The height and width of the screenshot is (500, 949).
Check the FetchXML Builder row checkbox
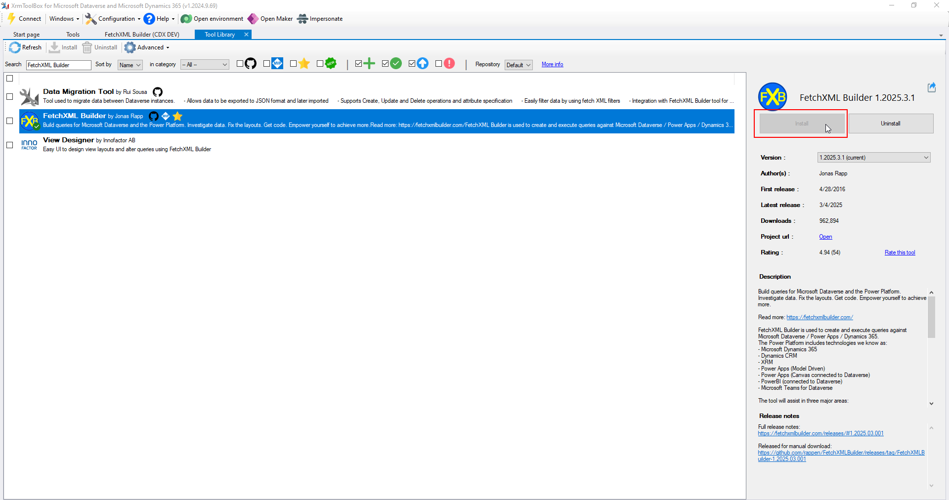9,121
